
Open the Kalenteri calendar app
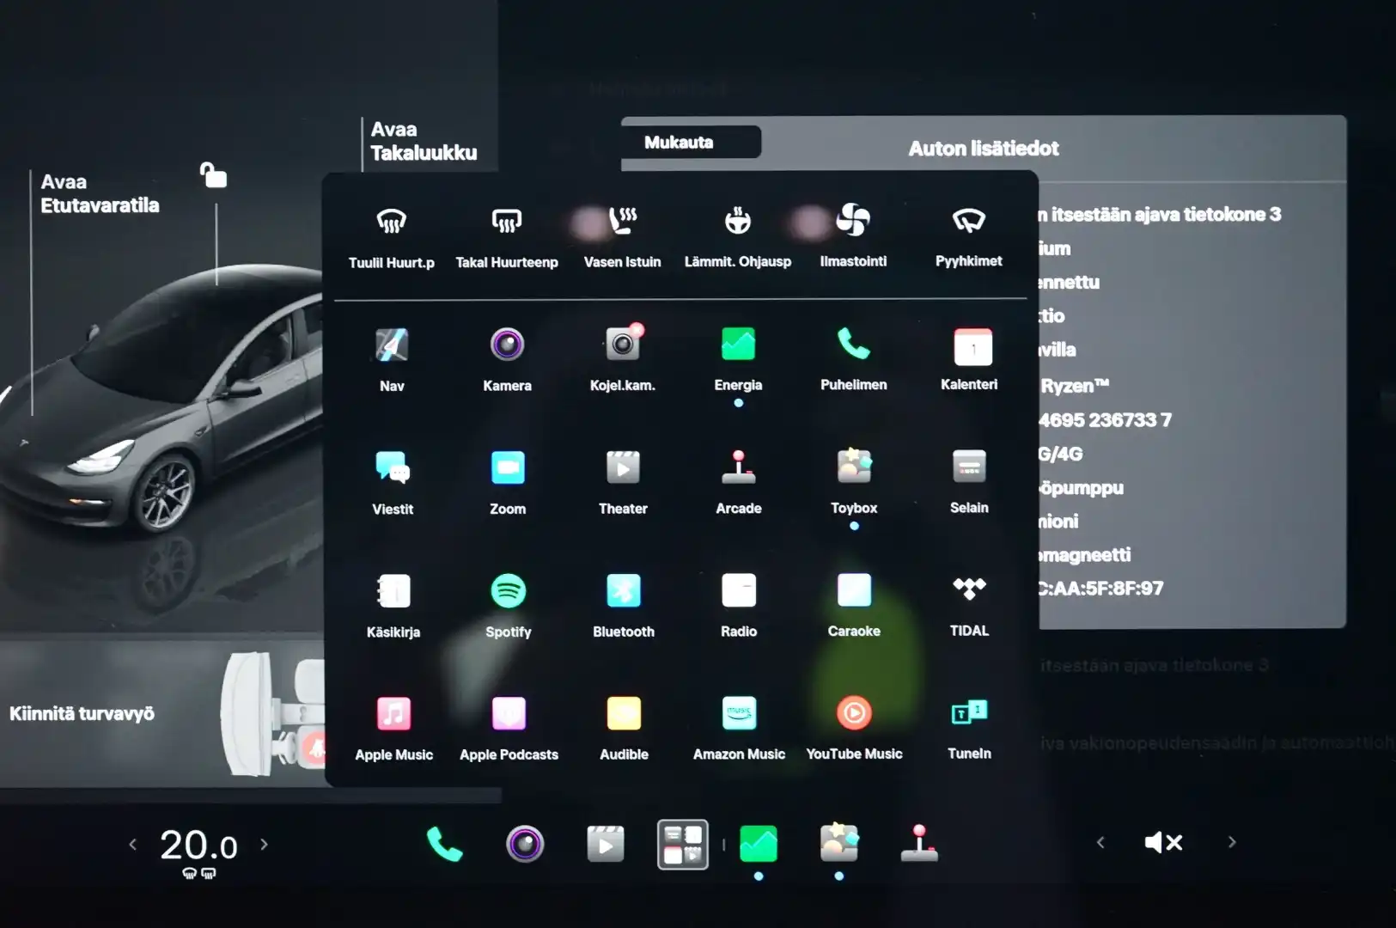(969, 359)
